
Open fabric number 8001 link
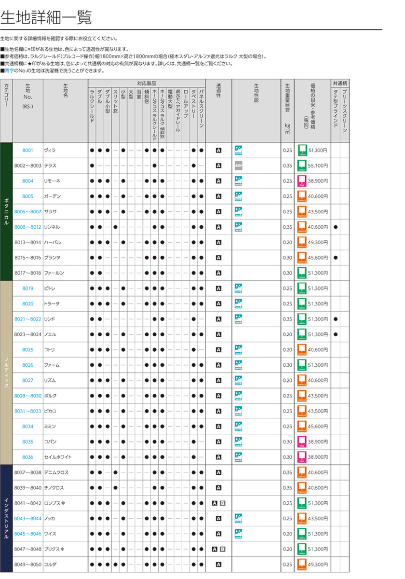click(28, 150)
